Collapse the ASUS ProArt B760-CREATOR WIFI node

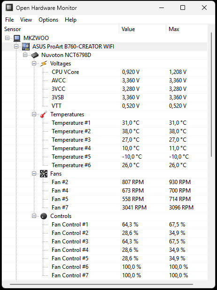[16, 47]
